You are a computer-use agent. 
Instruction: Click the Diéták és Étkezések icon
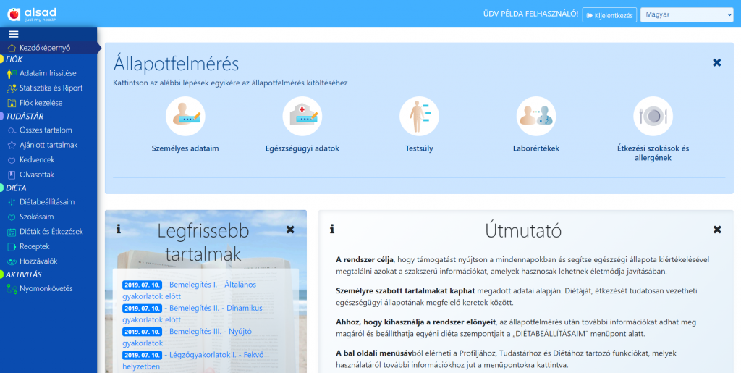pos(12,232)
